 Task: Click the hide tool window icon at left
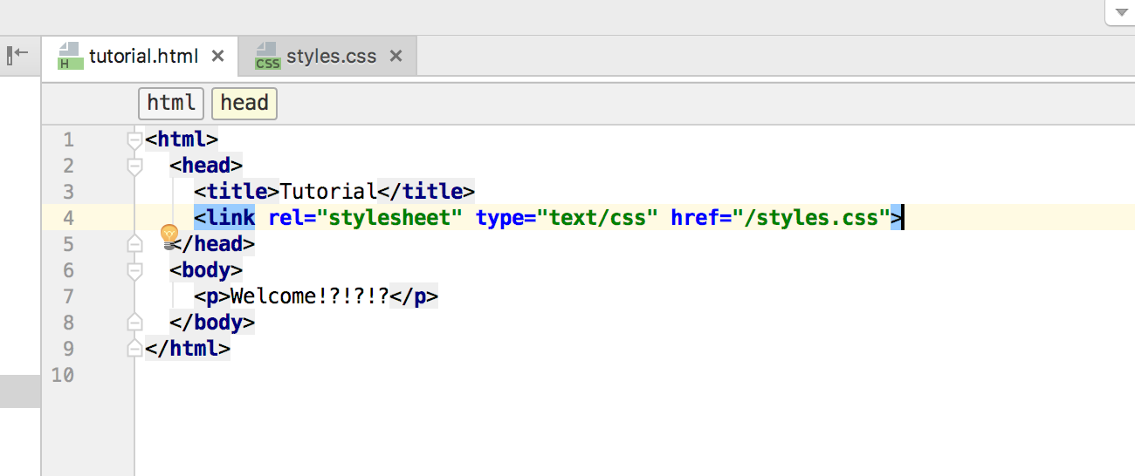point(17,54)
